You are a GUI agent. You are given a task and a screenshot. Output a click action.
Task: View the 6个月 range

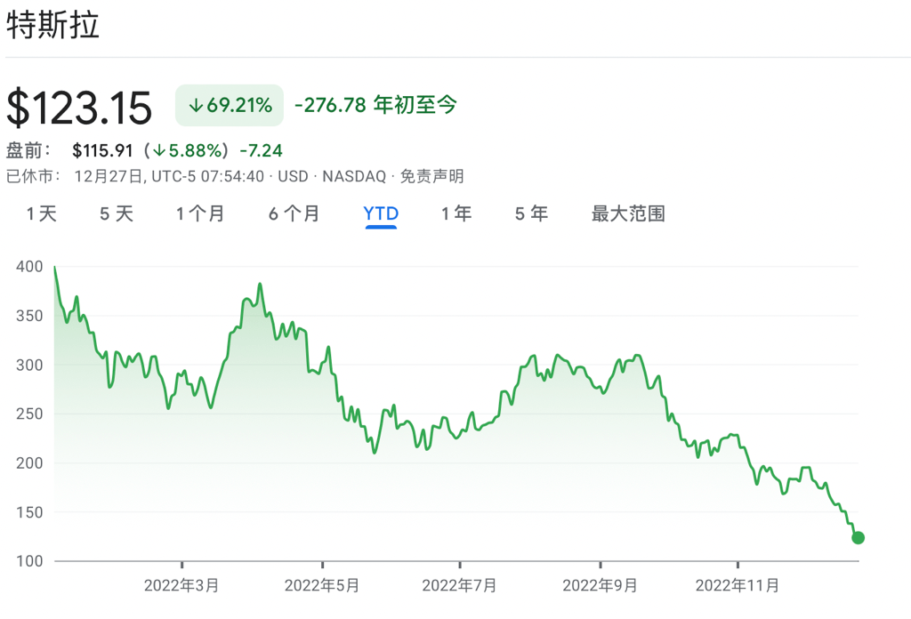[294, 213]
